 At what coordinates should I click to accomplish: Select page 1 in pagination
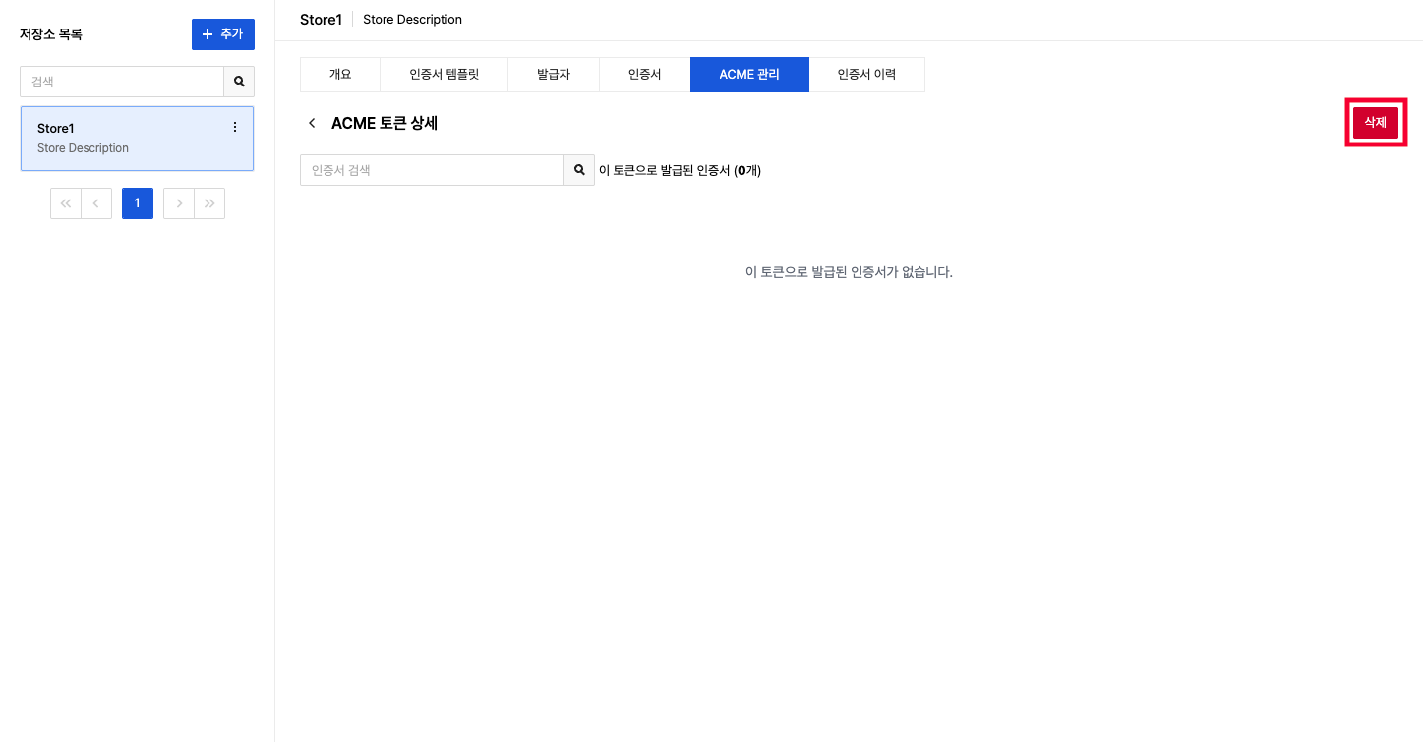[138, 203]
